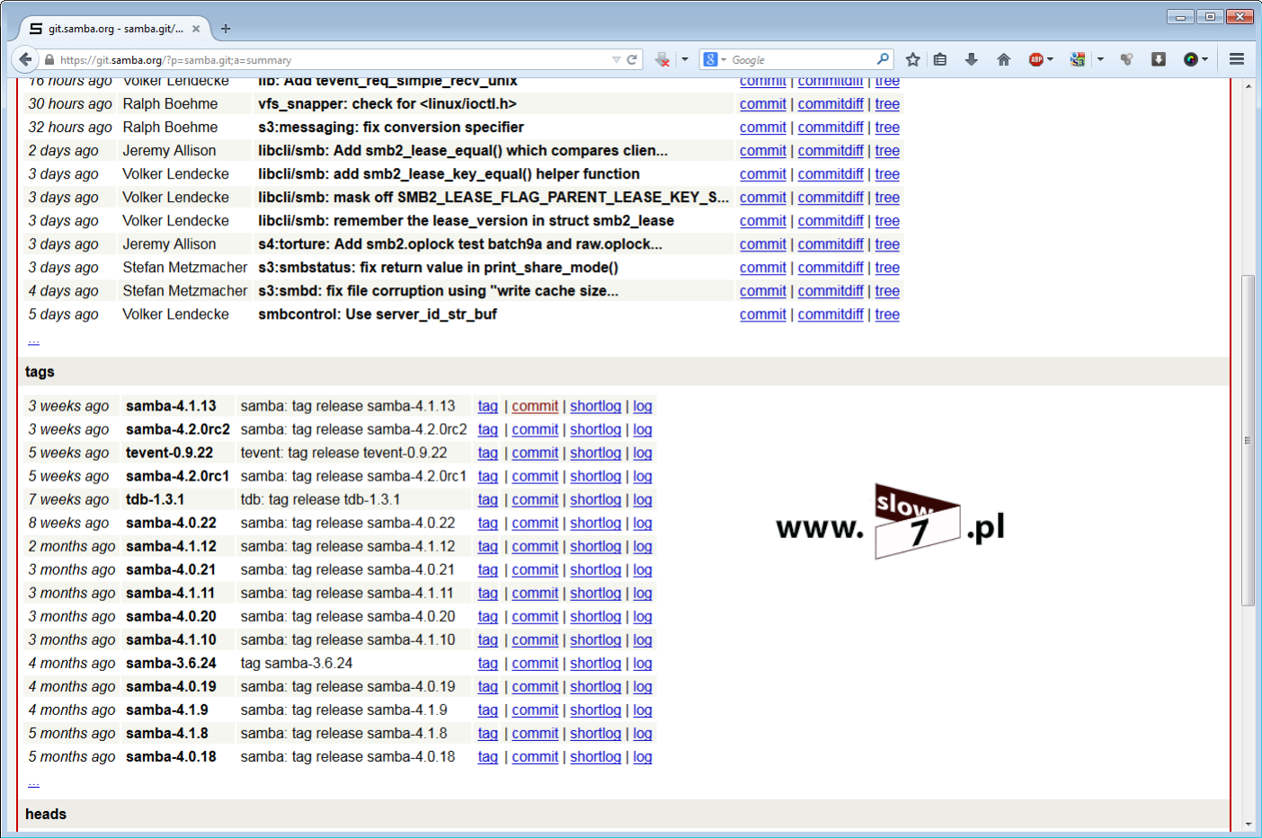Select the git.samba.org browser tab

pos(115,29)
